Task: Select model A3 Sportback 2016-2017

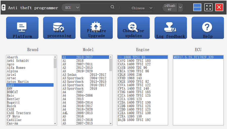Action: tap(86, 85)
